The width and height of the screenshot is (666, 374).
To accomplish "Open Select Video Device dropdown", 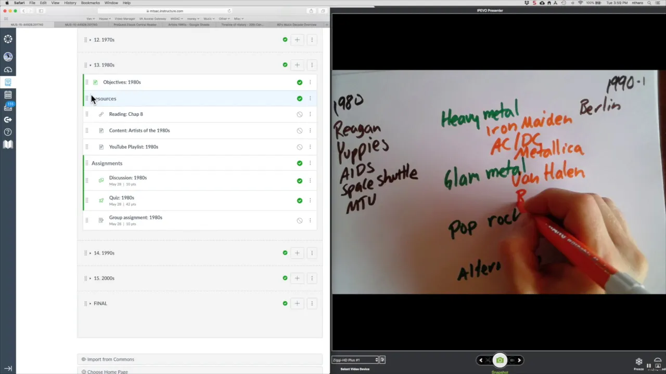I will 355,359.
